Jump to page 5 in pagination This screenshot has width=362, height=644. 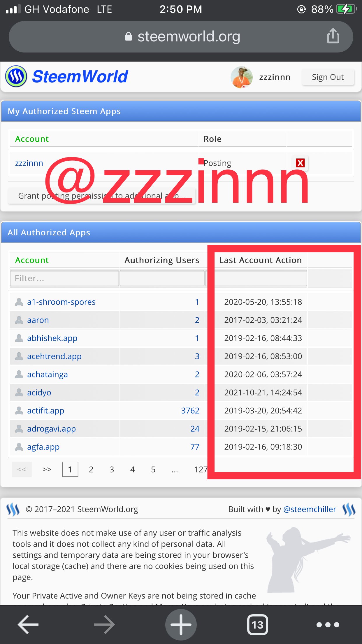pos(153,469)
